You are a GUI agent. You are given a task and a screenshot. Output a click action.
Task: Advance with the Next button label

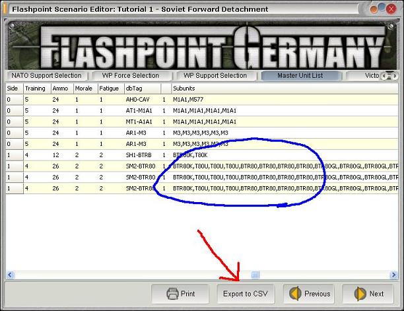pos(376,294)
